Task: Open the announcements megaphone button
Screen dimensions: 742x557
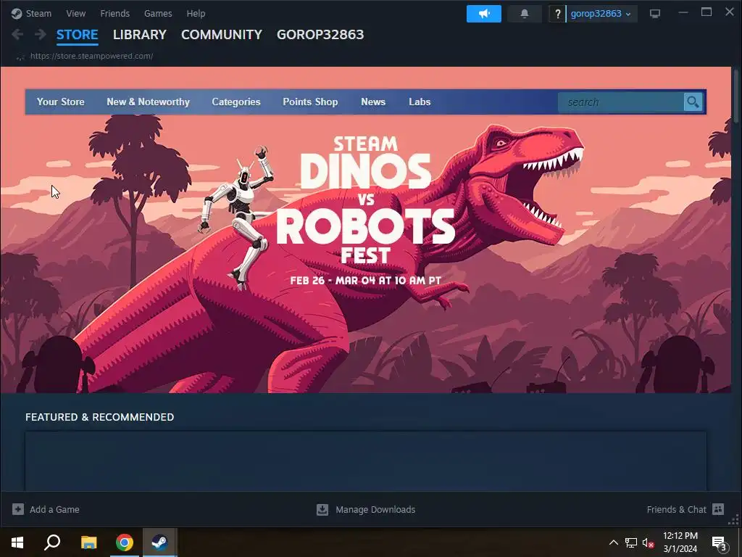Action: [x=483, y=14]
